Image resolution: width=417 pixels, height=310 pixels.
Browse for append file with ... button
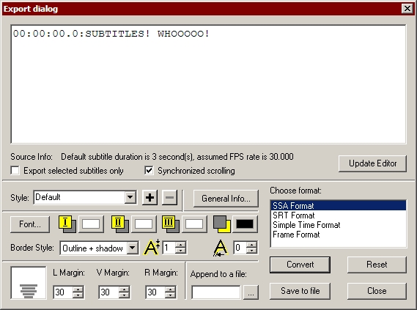pos(251,292)
